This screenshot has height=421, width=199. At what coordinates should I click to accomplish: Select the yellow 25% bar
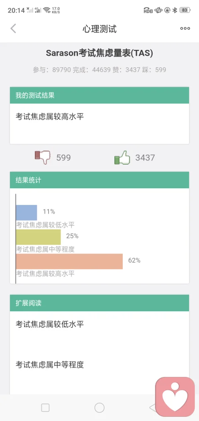[38, 237]
